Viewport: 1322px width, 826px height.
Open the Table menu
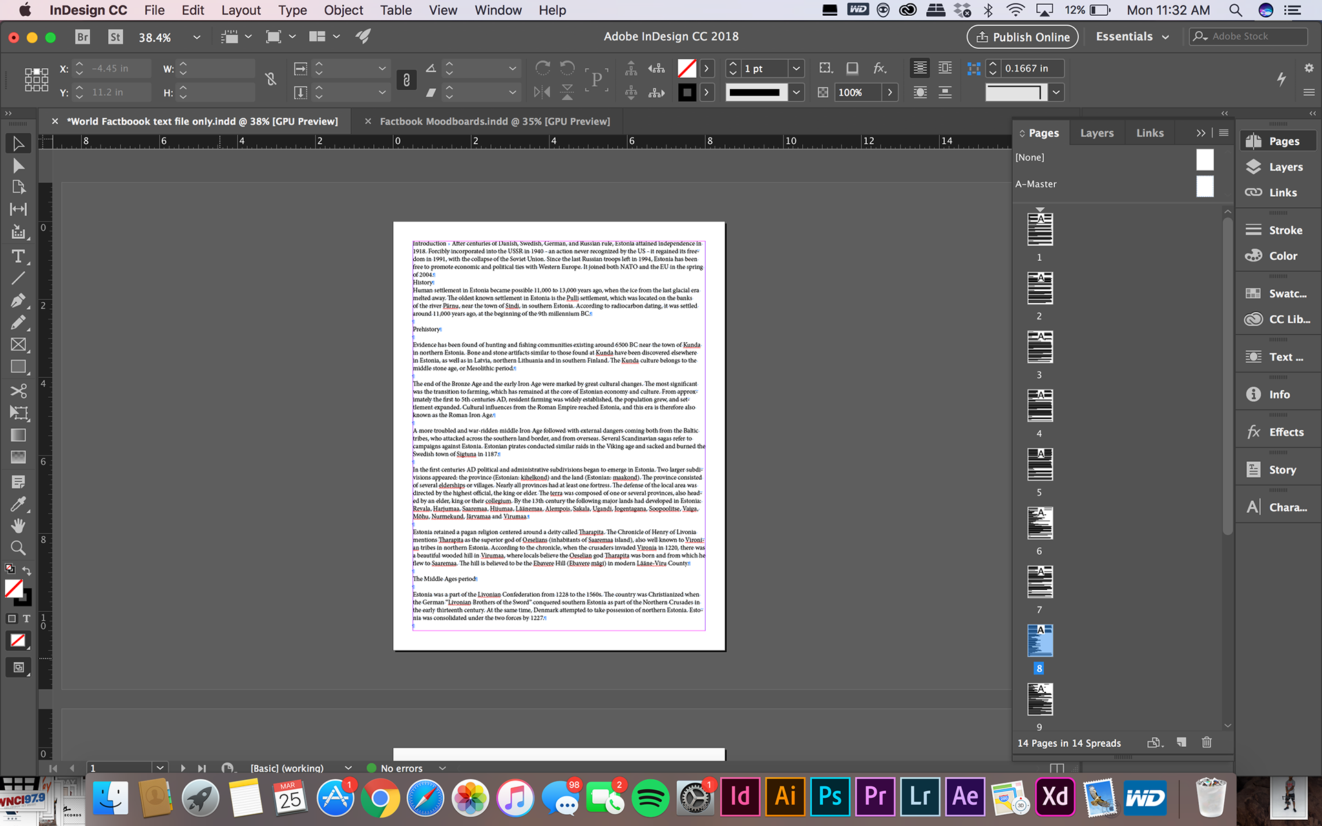396,10
